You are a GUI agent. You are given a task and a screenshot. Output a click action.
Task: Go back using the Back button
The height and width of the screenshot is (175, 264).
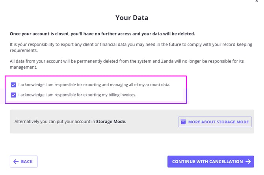[24, 162]
